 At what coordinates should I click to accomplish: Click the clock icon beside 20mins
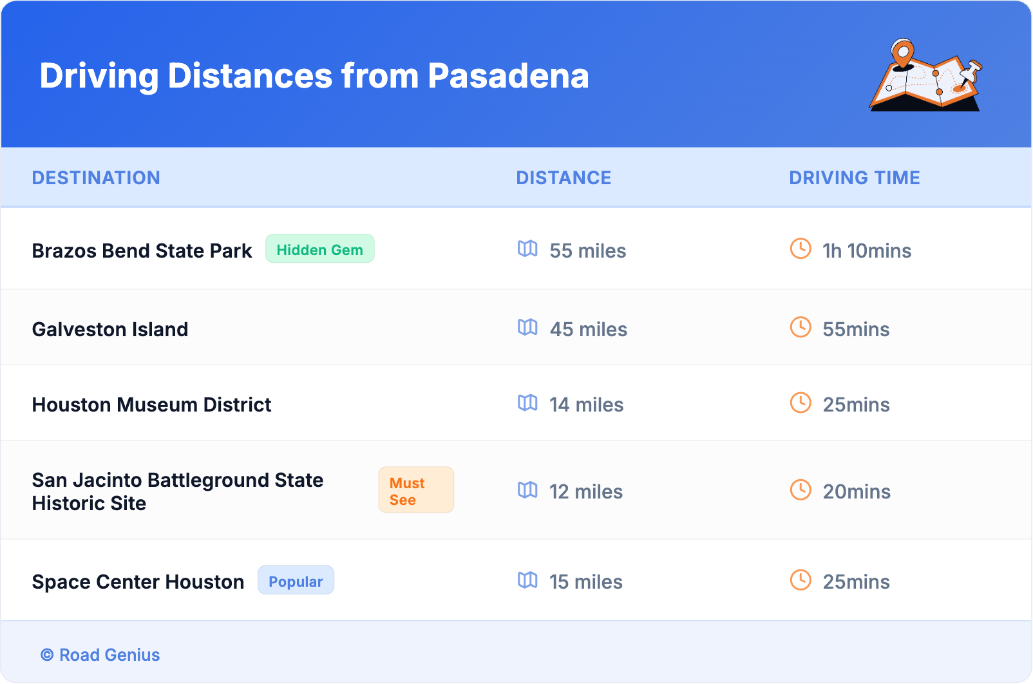point(801,489)
